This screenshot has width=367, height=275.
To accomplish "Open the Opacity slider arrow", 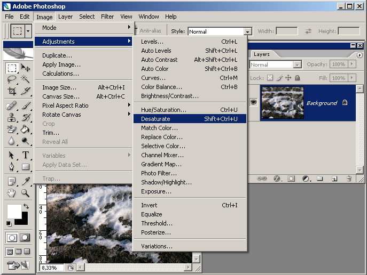I will pos(352,64).
